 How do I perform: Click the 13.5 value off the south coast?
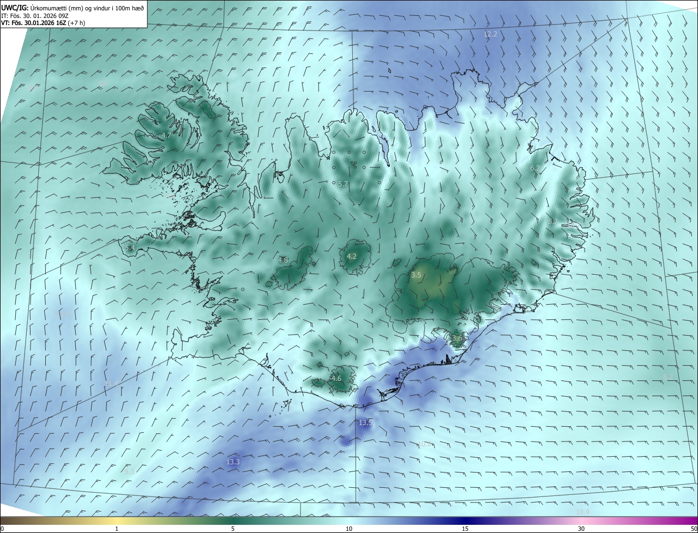coord(365,422)
